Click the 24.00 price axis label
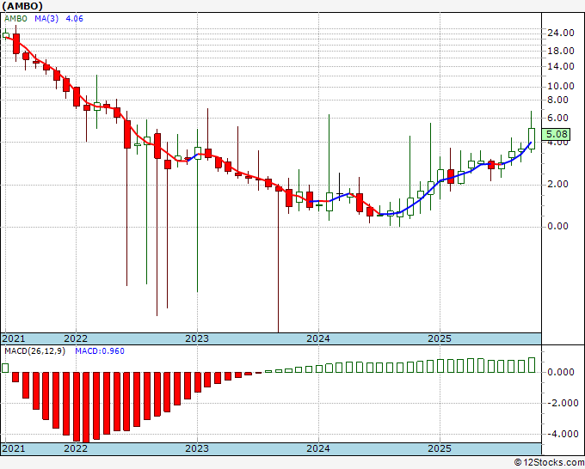The image size is (585, 469). click(x=560, y=33)
